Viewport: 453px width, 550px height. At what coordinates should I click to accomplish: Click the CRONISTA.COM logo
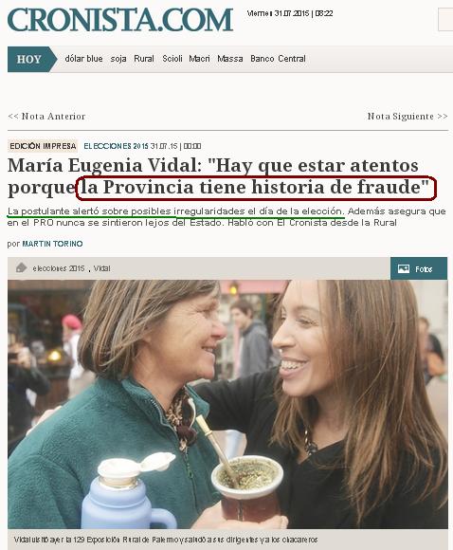coord(120,20)
